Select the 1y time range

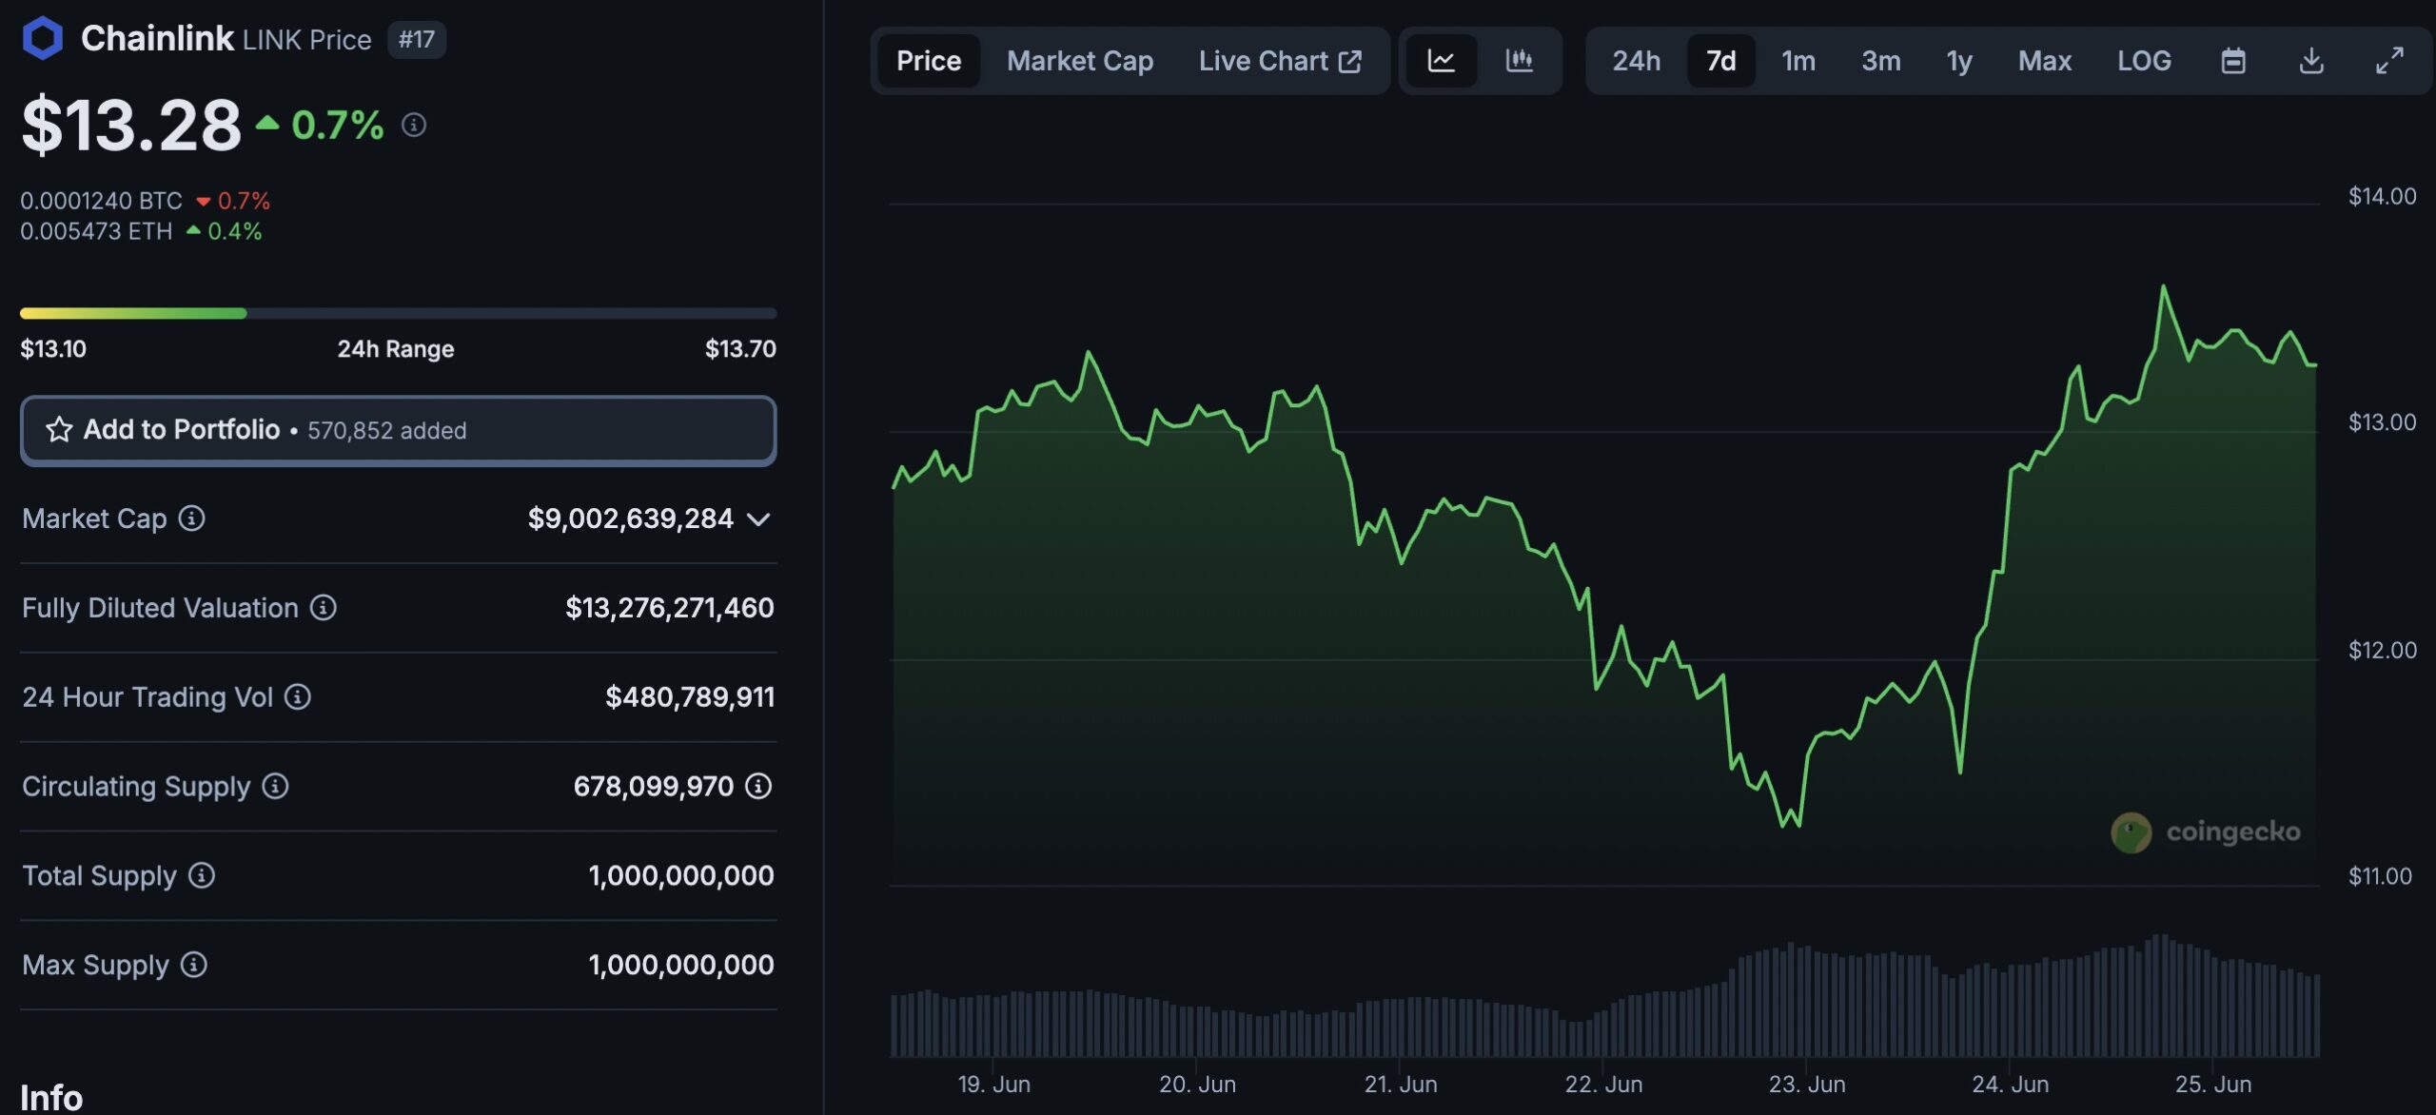point(1959,61)
